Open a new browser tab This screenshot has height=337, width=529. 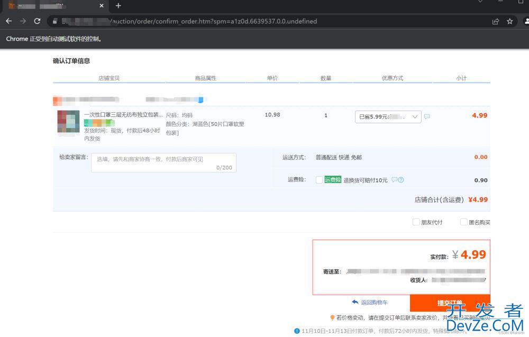[118, 6]
